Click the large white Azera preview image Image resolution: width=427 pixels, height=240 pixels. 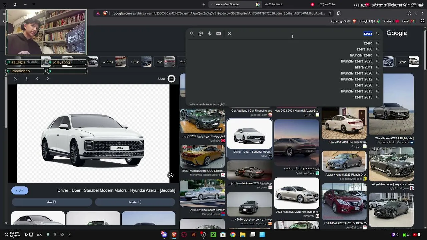93,134
